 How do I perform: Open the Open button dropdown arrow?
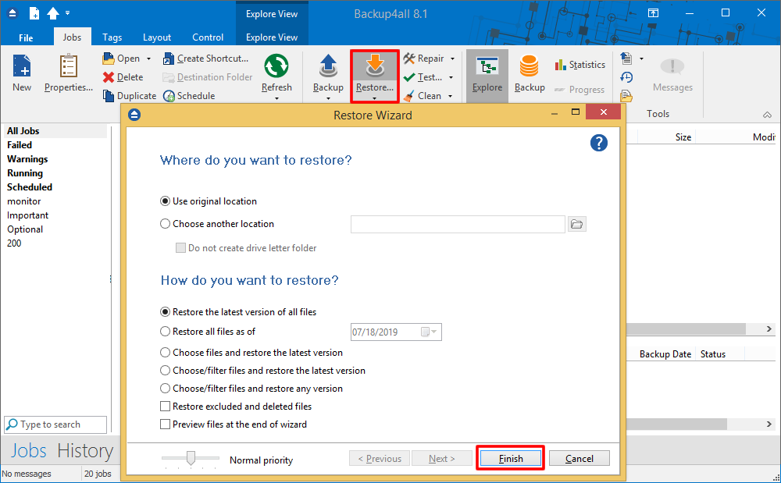(148, 59)
